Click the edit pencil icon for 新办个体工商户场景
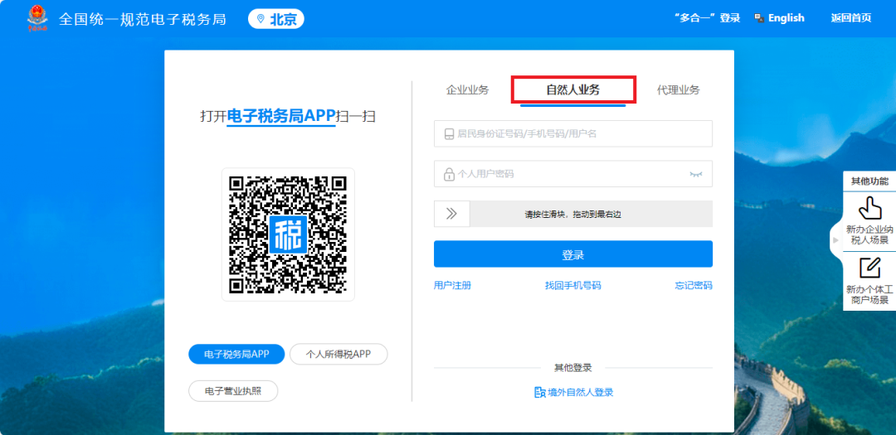This screenshot has width=896, height=435. coord(869,268)
